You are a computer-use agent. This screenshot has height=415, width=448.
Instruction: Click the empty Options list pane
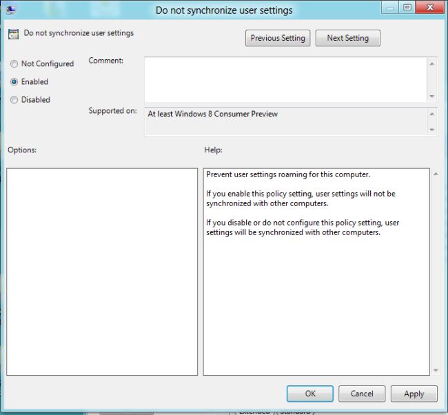coord(102,272)
